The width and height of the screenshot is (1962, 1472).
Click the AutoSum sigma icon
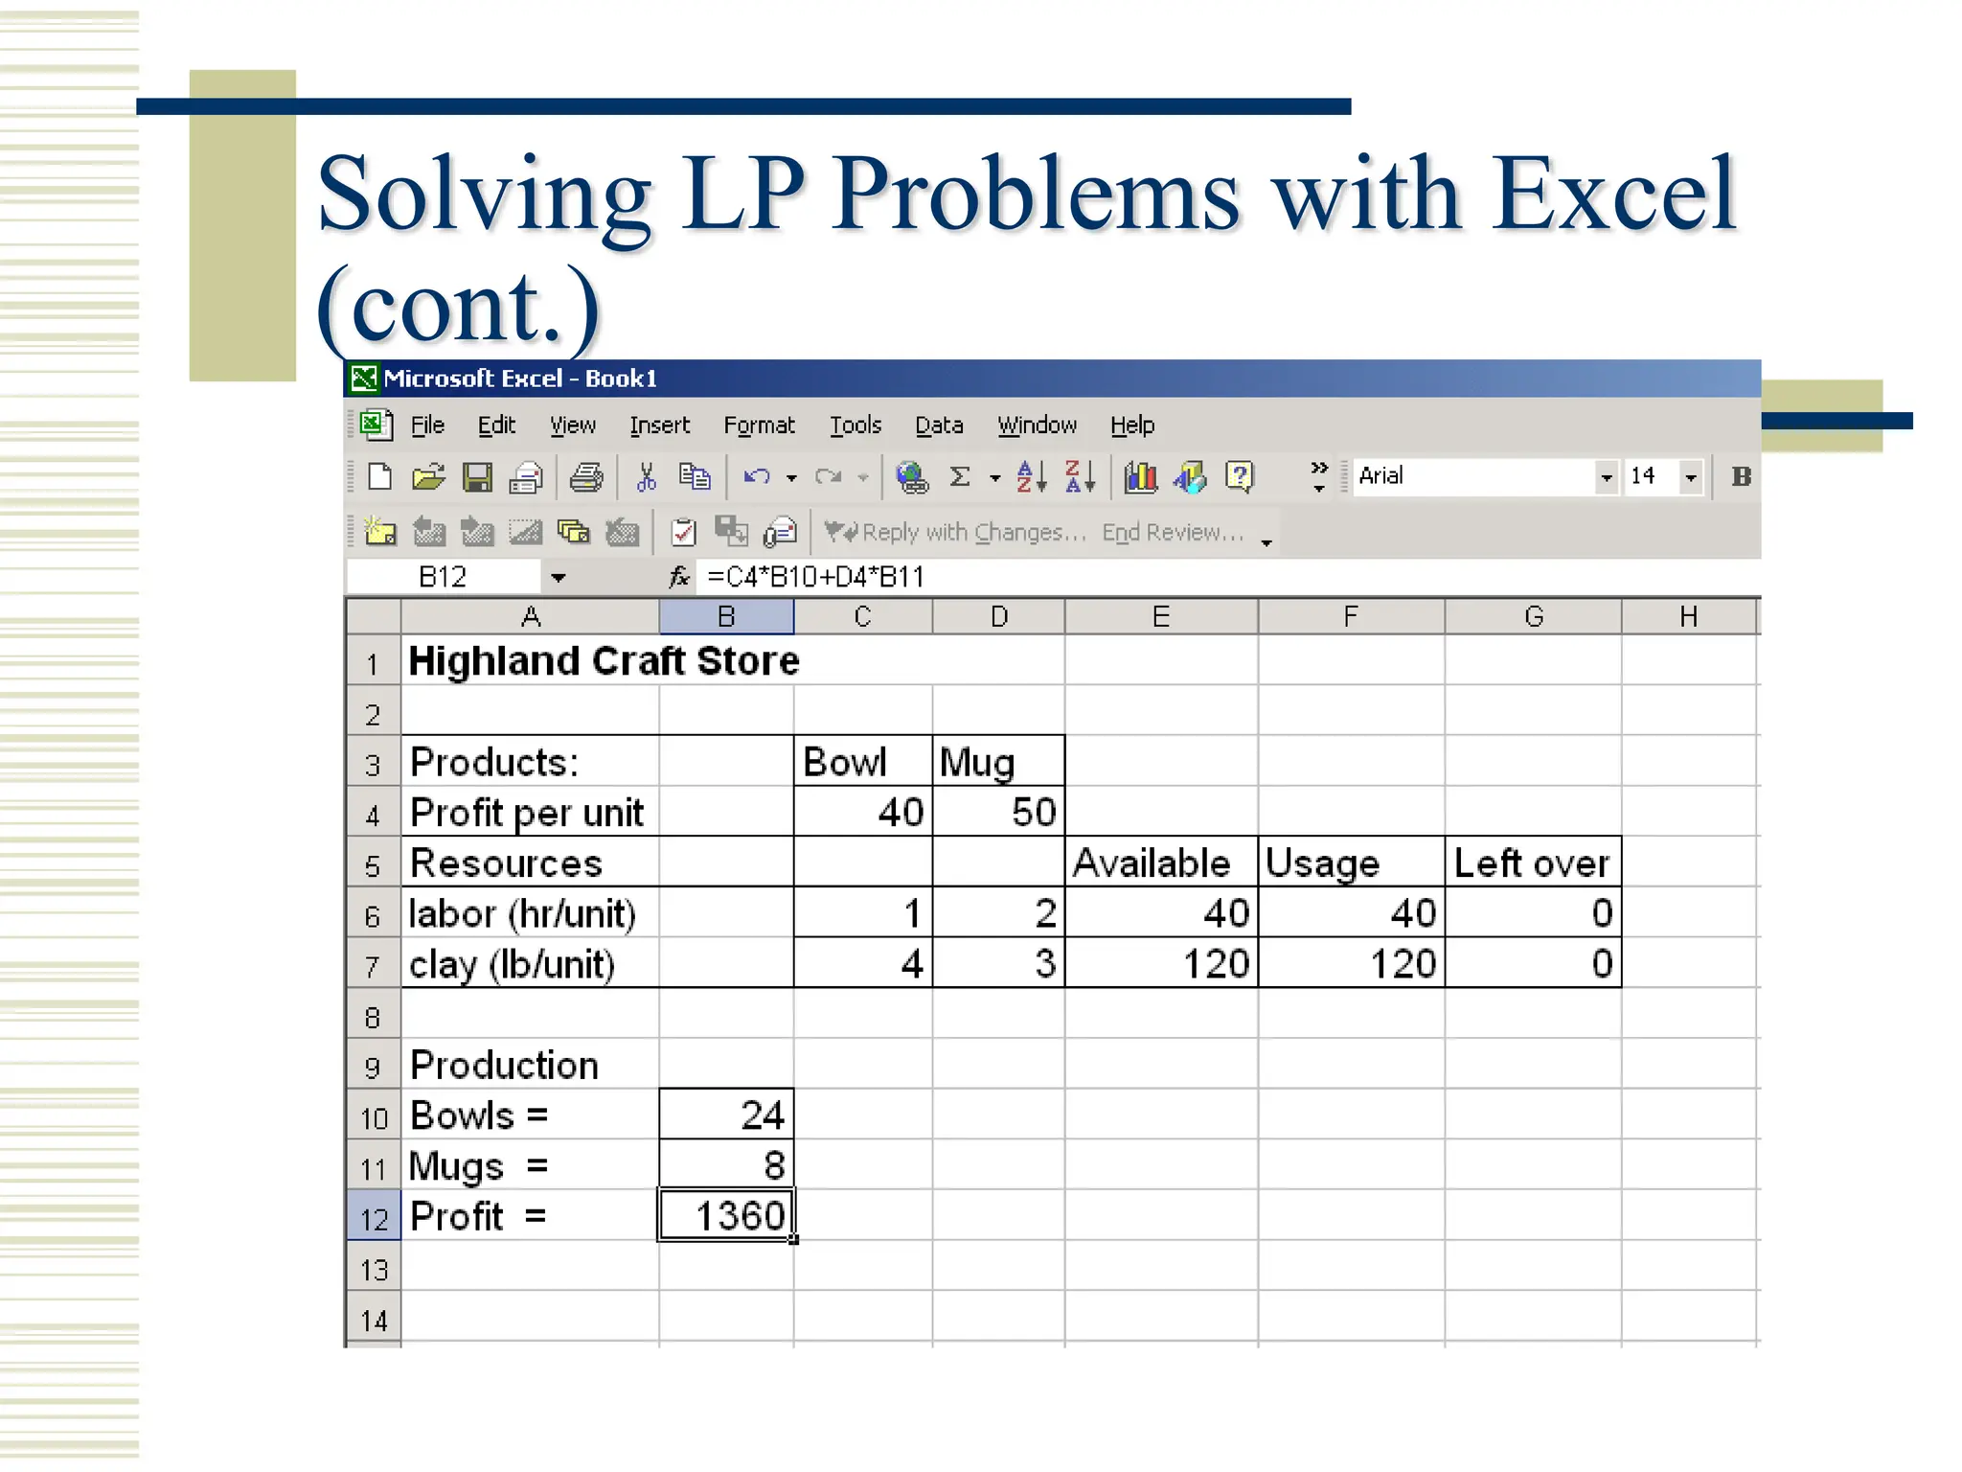[x=960, y=476]
